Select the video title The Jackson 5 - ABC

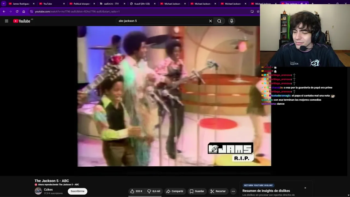pyautogui.click(x=52, y=181)
